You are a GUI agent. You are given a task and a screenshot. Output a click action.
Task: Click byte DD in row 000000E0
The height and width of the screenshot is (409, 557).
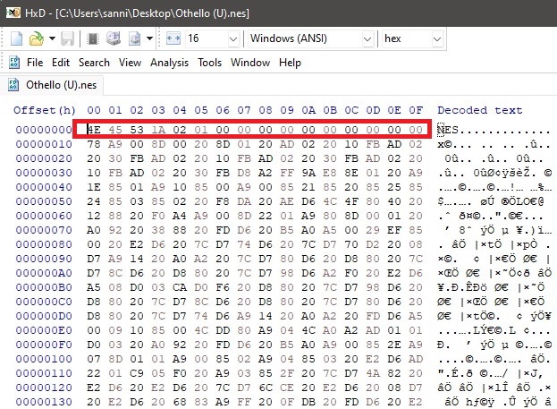coord(223,330)
